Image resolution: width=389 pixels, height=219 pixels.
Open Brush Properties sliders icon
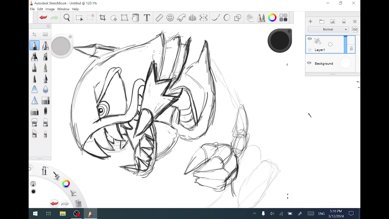pyautogui.click(x=34, y=34)
